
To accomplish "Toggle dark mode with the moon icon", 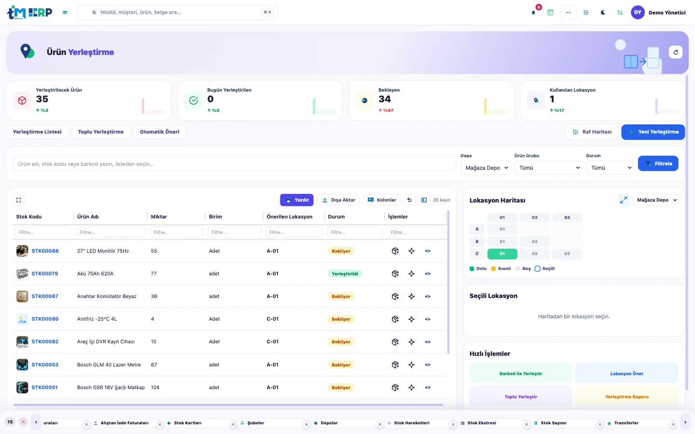I will (603, 13).
